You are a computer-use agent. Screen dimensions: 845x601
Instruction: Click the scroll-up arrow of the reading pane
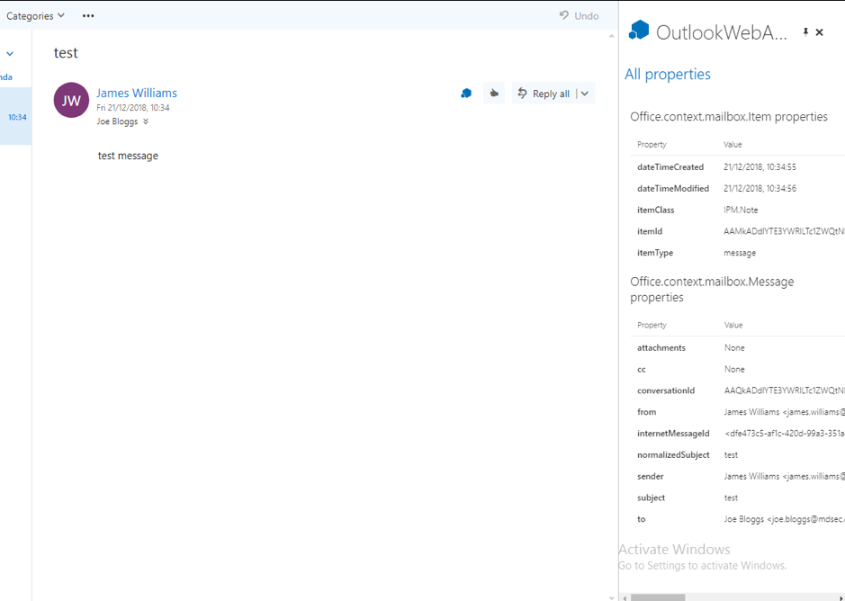pos(613,36)
